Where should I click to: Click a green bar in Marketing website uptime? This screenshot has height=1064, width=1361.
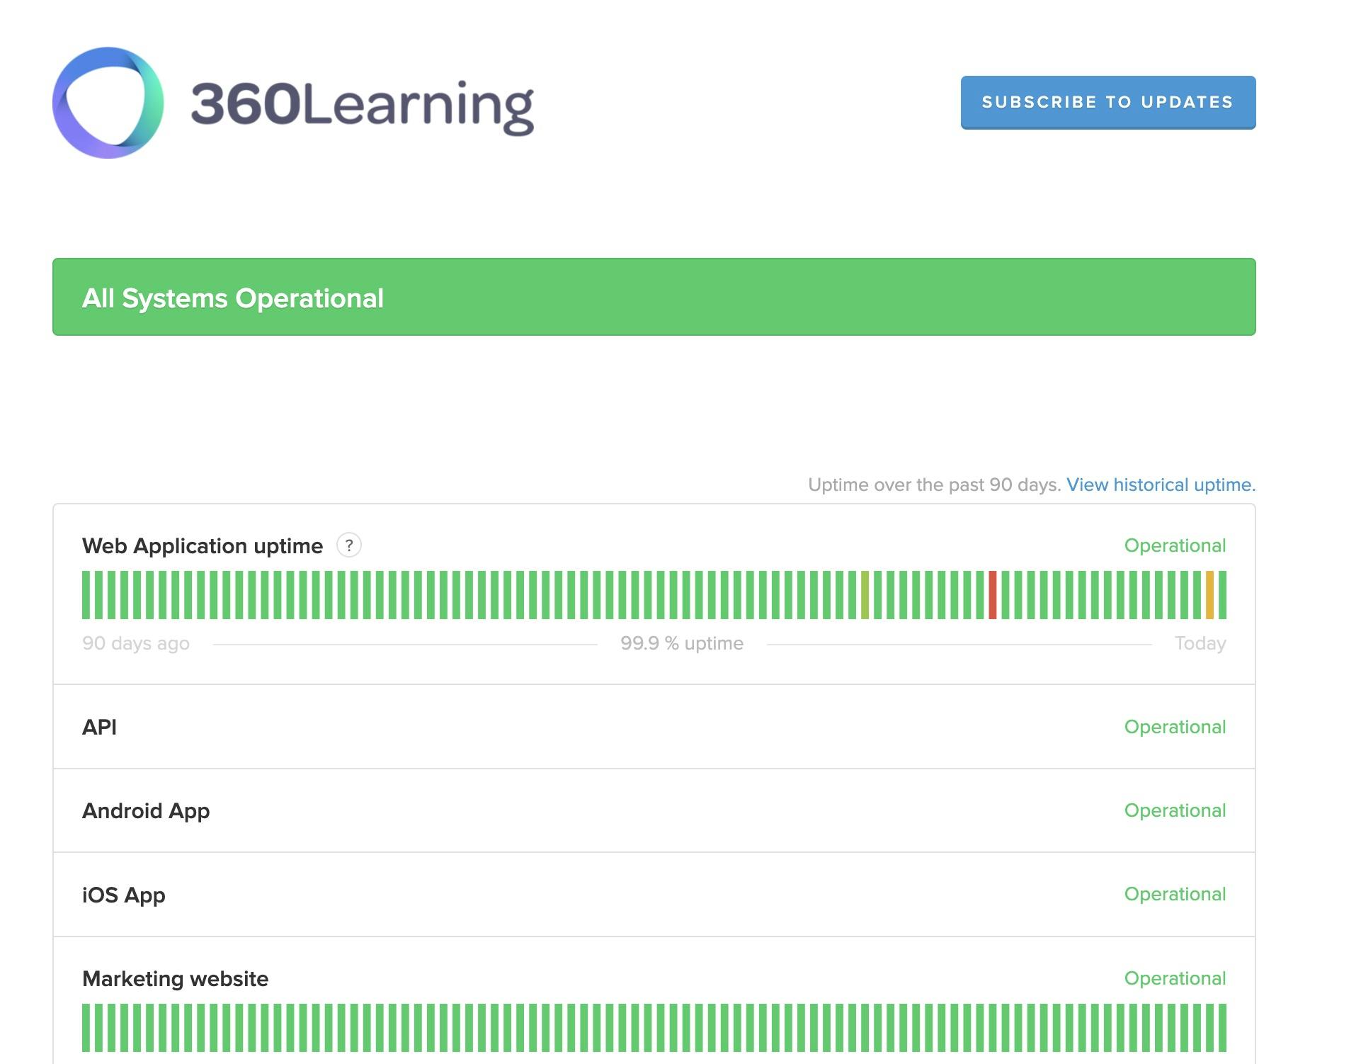[354, 1027]
